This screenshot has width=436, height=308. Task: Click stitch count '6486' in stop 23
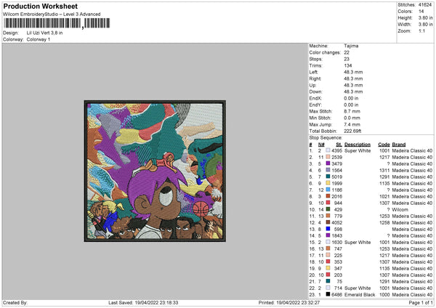337,294
